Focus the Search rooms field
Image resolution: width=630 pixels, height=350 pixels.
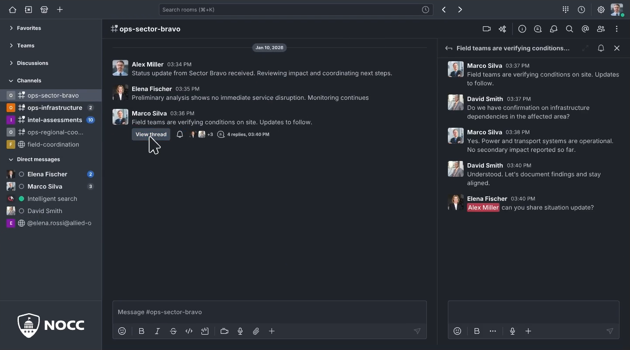296,10
